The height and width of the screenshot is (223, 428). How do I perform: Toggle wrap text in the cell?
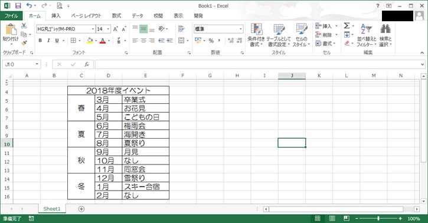181,29
